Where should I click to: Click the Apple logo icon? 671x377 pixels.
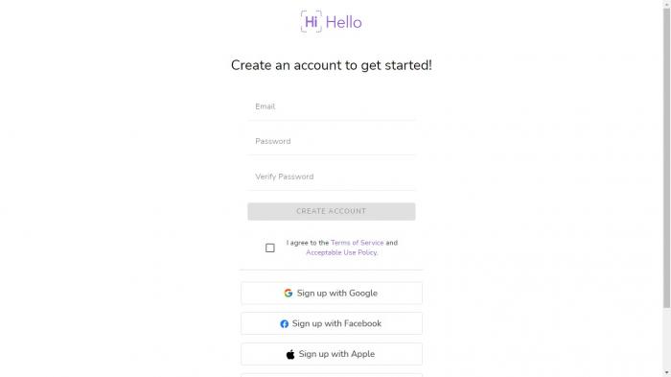click(290, 354)
